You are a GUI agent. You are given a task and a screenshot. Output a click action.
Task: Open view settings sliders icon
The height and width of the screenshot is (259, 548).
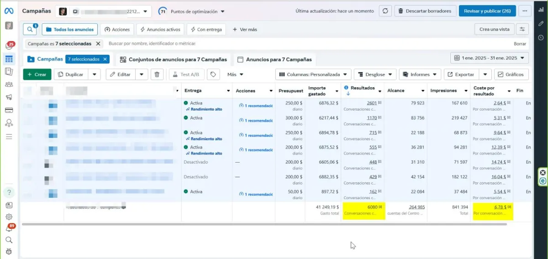coord(522,29)
